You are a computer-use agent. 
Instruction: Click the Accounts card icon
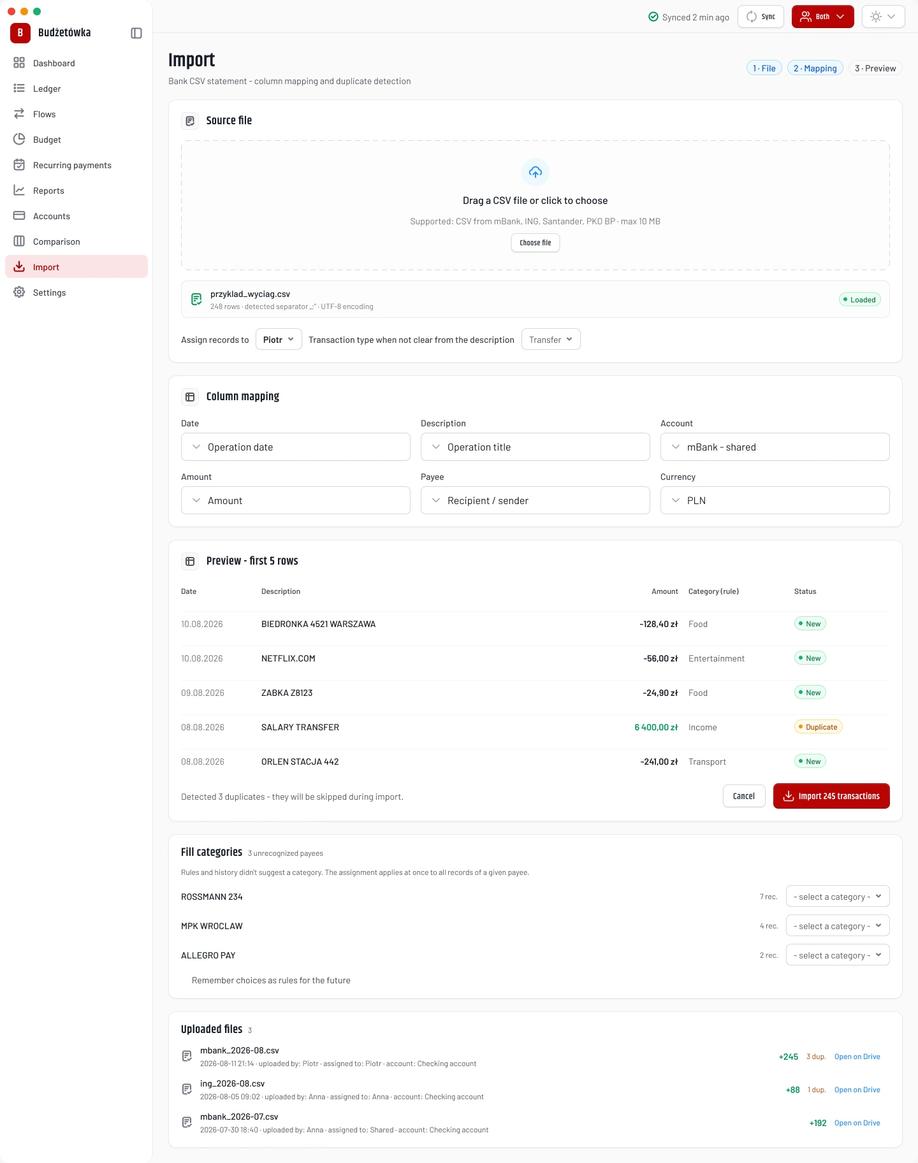pos(19,216)
